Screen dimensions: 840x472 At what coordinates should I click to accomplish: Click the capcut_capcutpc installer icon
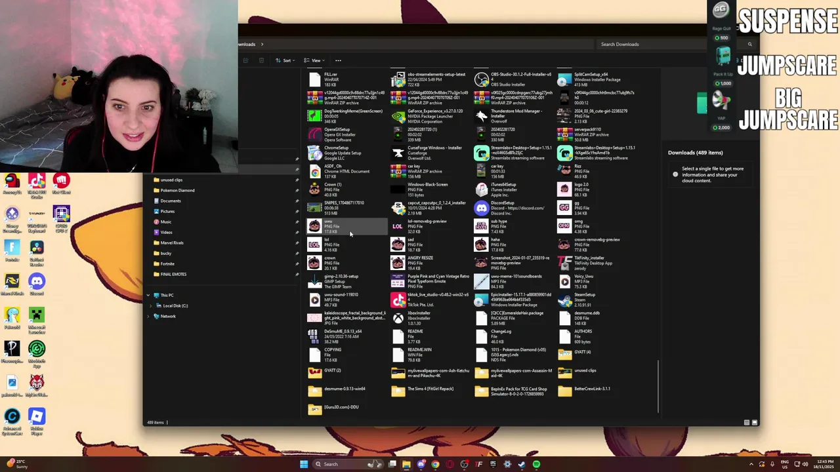398,208
